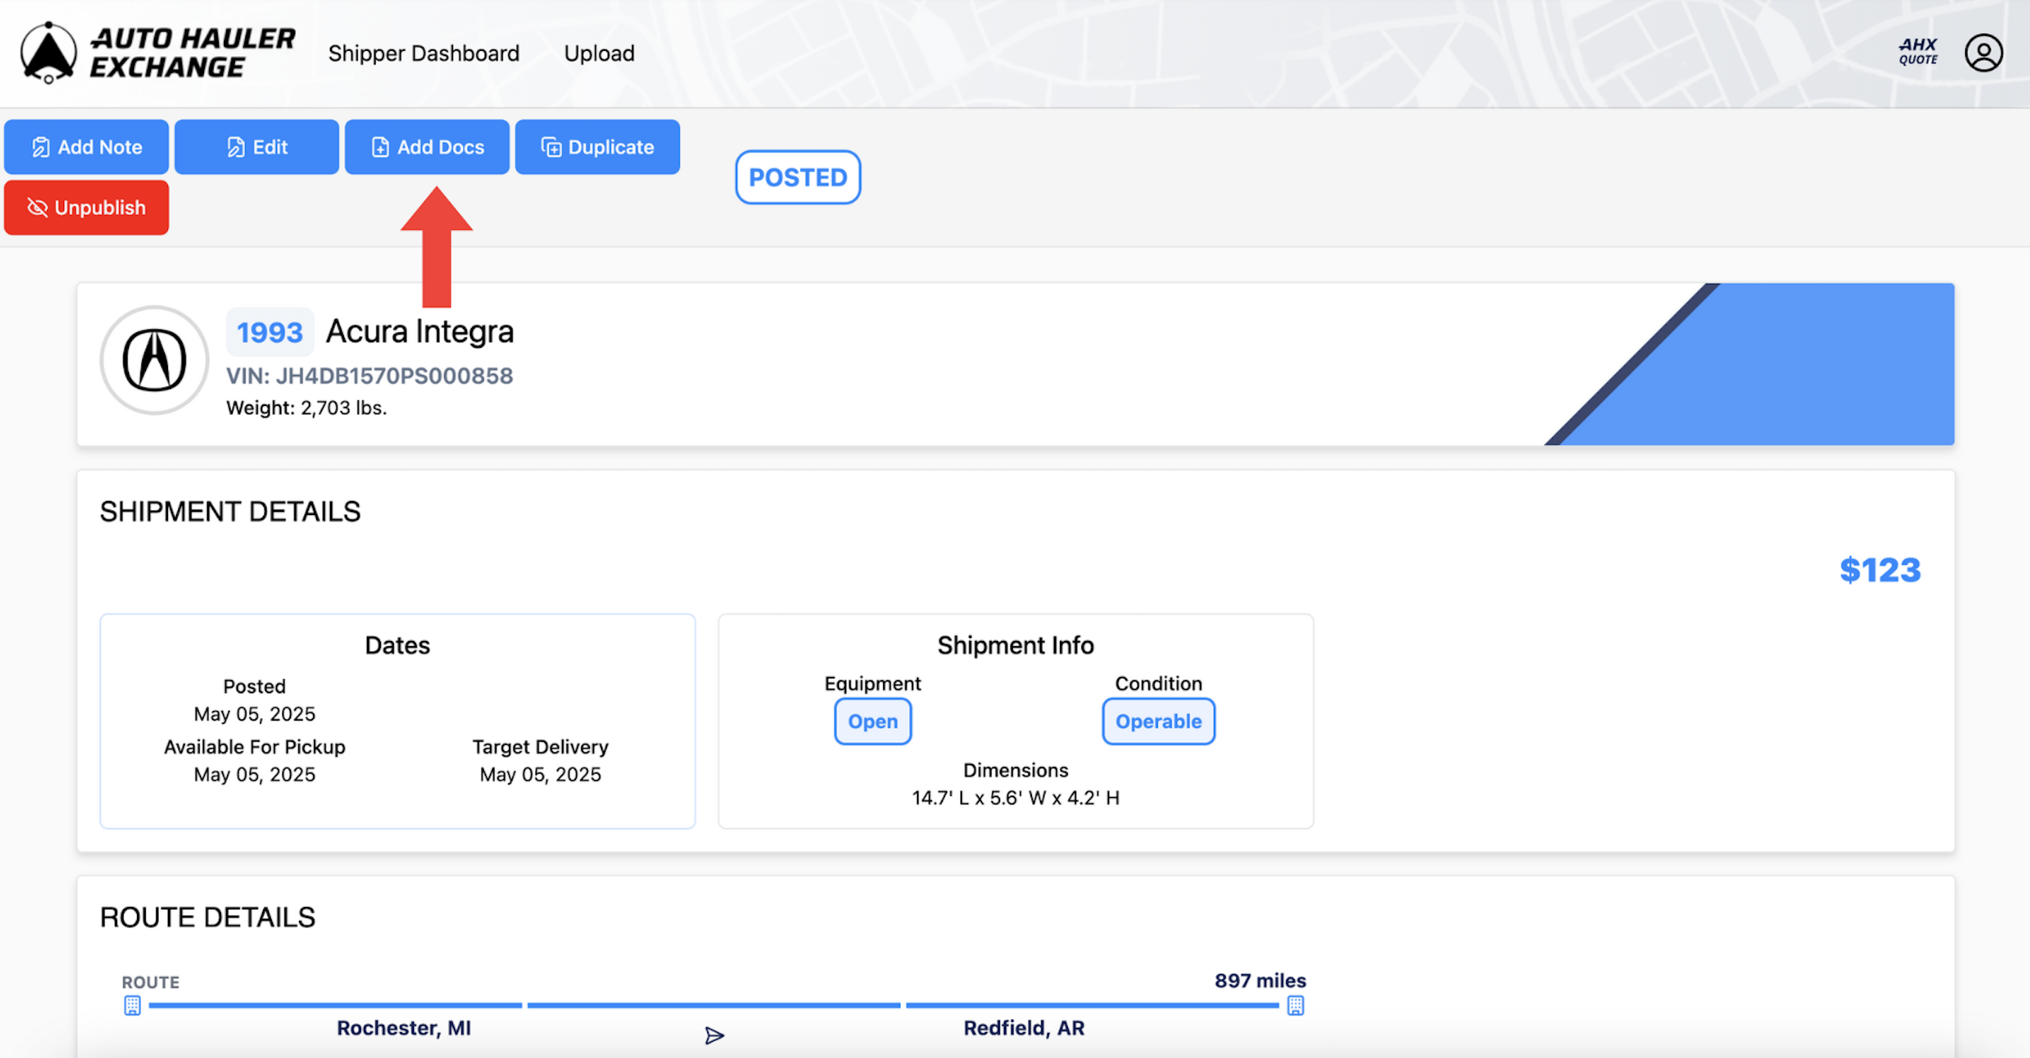Go to the Upload page
The width and height of the screenshot is (2030, 1058).
coord(599,53)
